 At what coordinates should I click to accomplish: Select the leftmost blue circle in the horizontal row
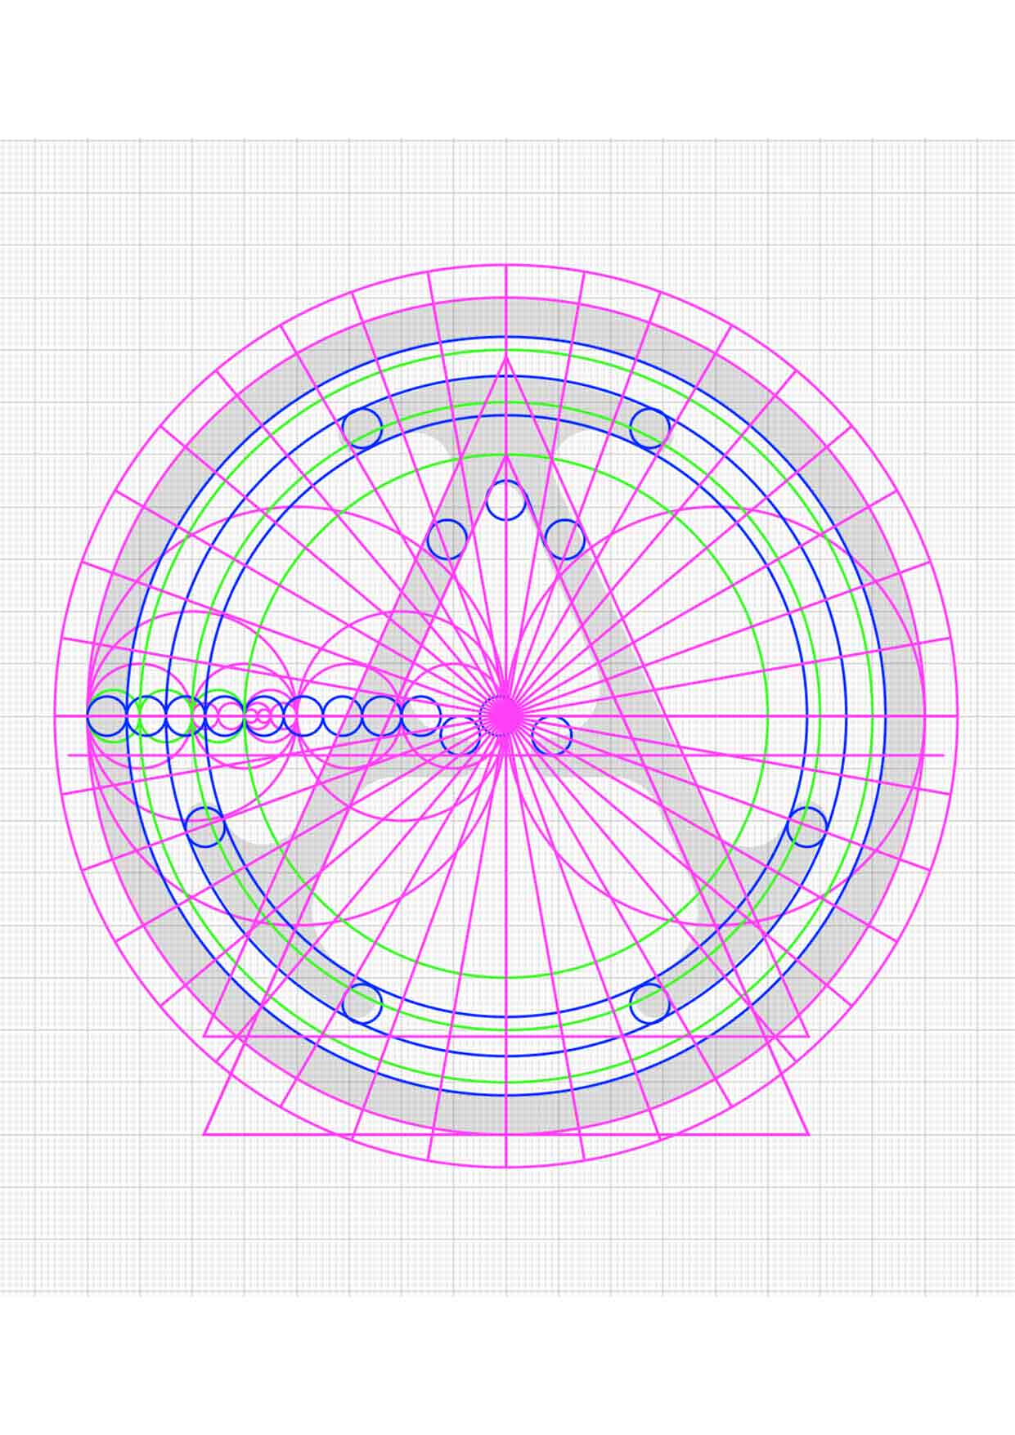[x=107, y=716]
